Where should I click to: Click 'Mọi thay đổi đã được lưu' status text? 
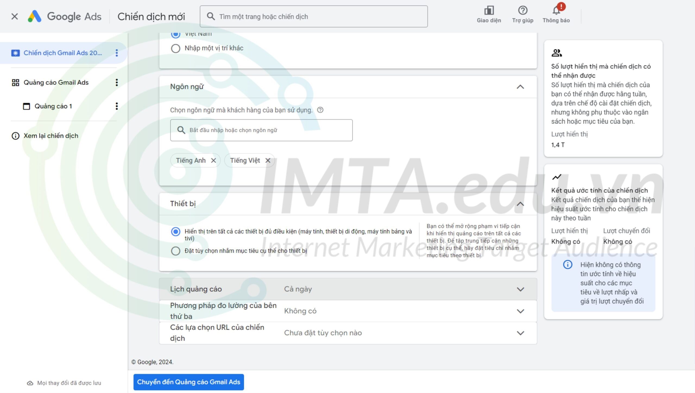coord(69,383)
